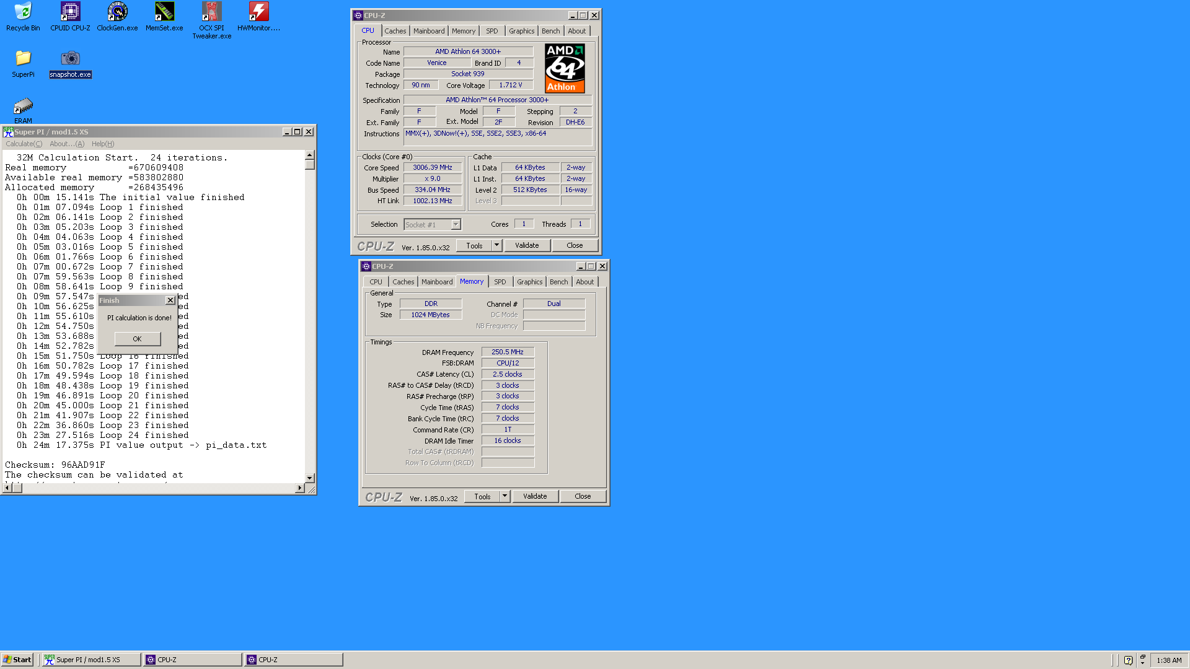The height and width of the screenshot is (669, 1190).
Task: Close the Finish dialog
Action: [170, 300]
